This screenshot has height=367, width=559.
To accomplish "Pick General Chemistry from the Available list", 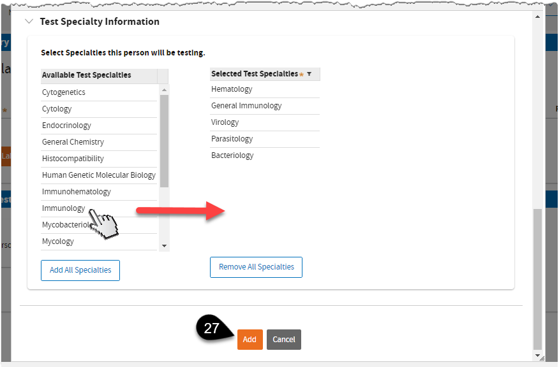I will [73, 142].
